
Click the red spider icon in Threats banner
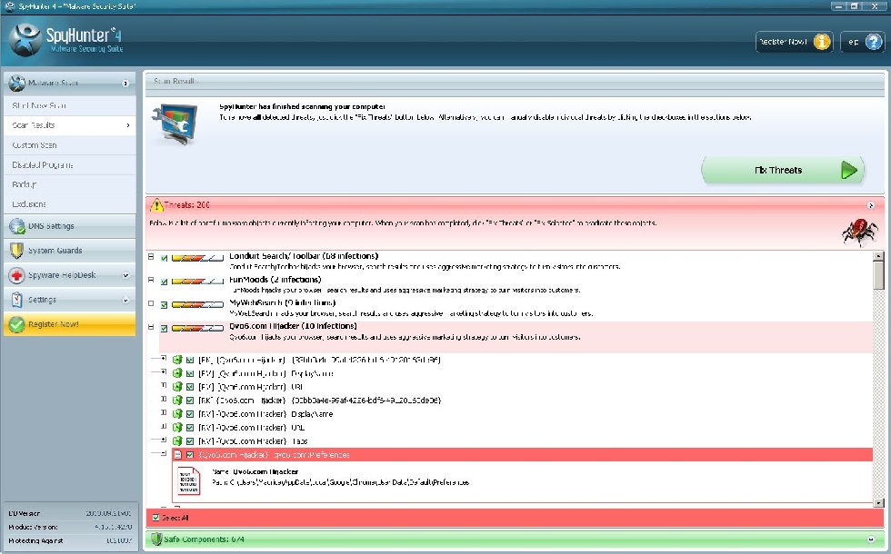860,232
